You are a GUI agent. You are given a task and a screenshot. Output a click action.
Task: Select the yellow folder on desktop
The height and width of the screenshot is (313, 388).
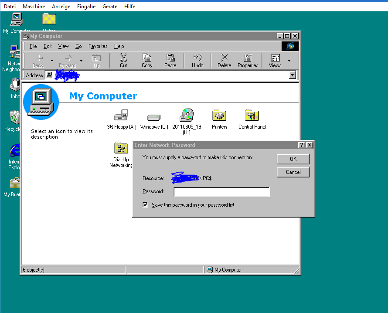tap(49, 19)
